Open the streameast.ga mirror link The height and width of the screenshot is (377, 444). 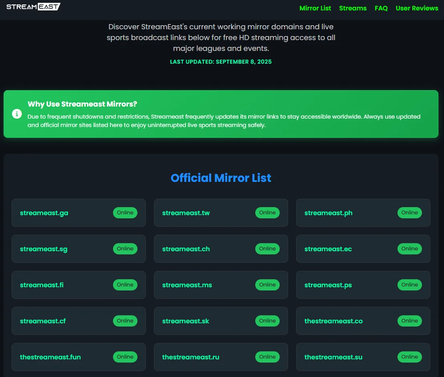[44, 213]
